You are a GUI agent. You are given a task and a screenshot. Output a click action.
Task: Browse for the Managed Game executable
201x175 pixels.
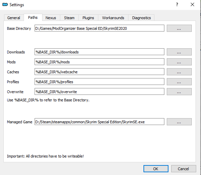(x=179, y=122)
